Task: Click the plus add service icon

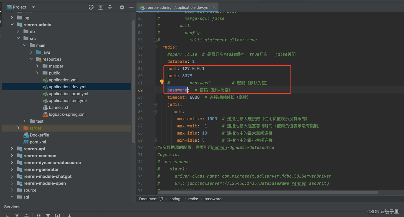Action: point(69,215)
